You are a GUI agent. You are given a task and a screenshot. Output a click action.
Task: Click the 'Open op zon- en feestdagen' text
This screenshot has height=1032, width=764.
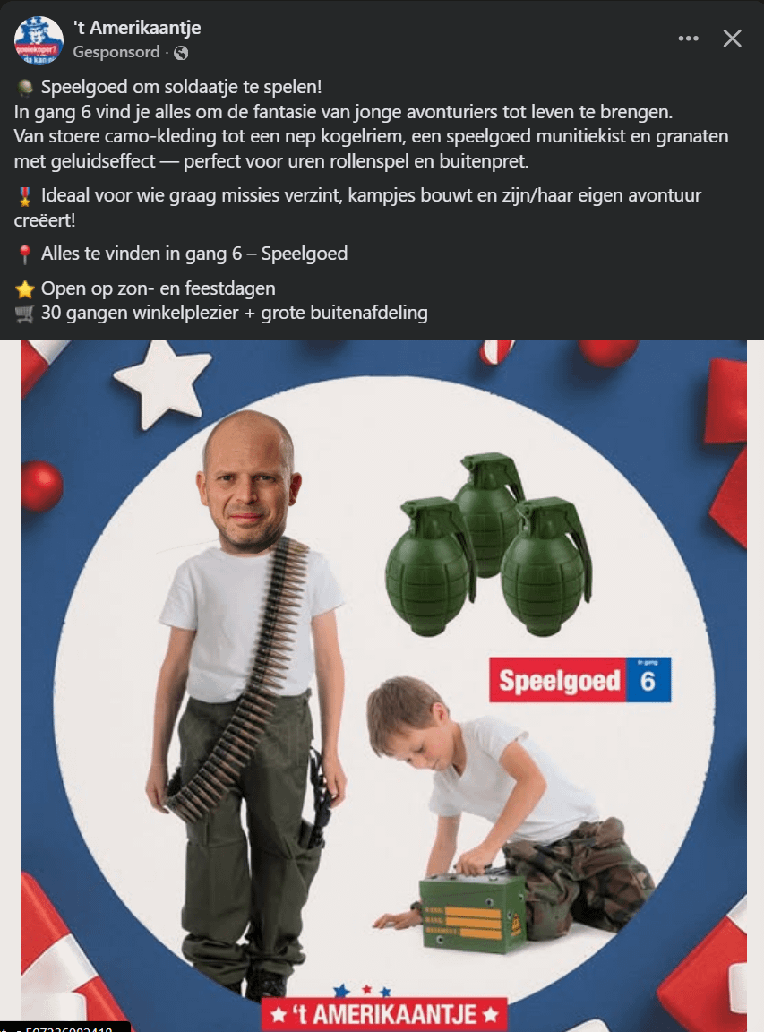coord(158,288)
